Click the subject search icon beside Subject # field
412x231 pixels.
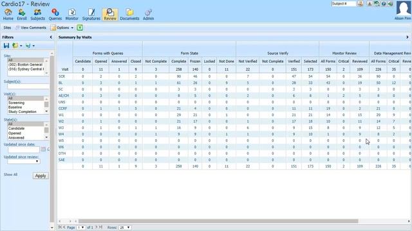click(360, 4)
